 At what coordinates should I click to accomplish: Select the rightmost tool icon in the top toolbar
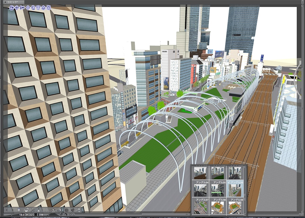[48, 7]
